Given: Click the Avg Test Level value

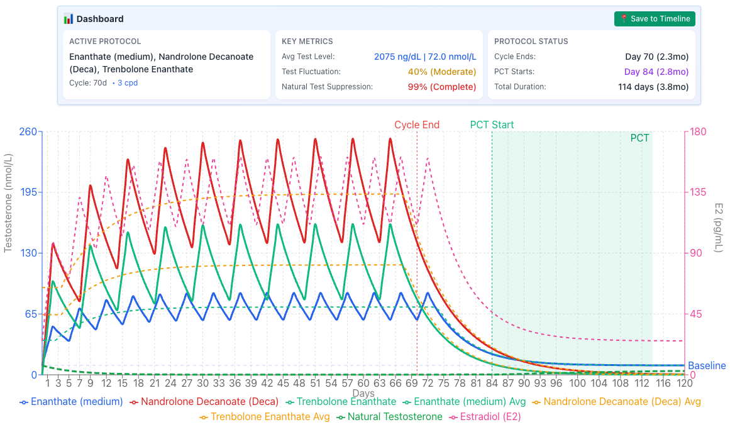Looking at the screenshot, I should coord(424,57).
